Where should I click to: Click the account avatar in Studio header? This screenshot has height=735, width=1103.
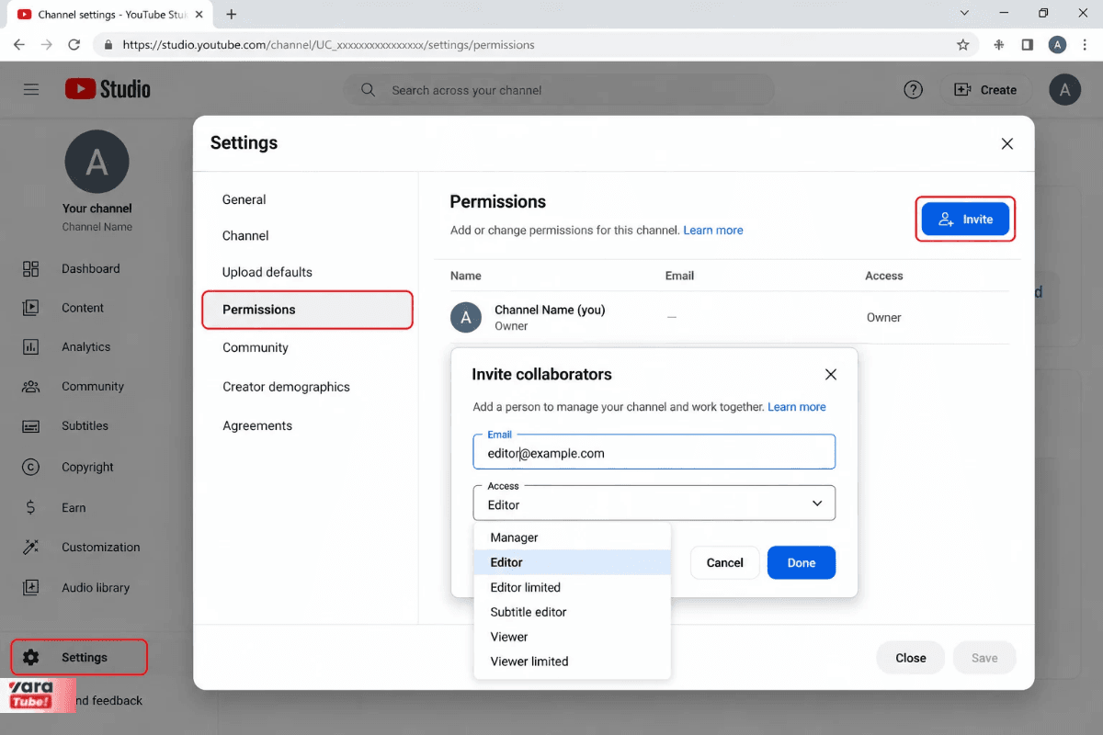[x=1065, y=90]
